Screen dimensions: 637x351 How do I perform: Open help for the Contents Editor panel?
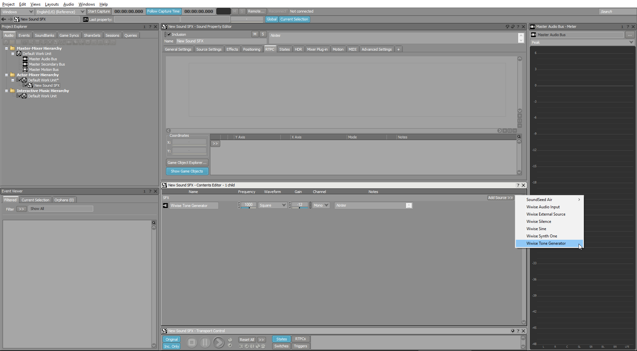point(518,185)
